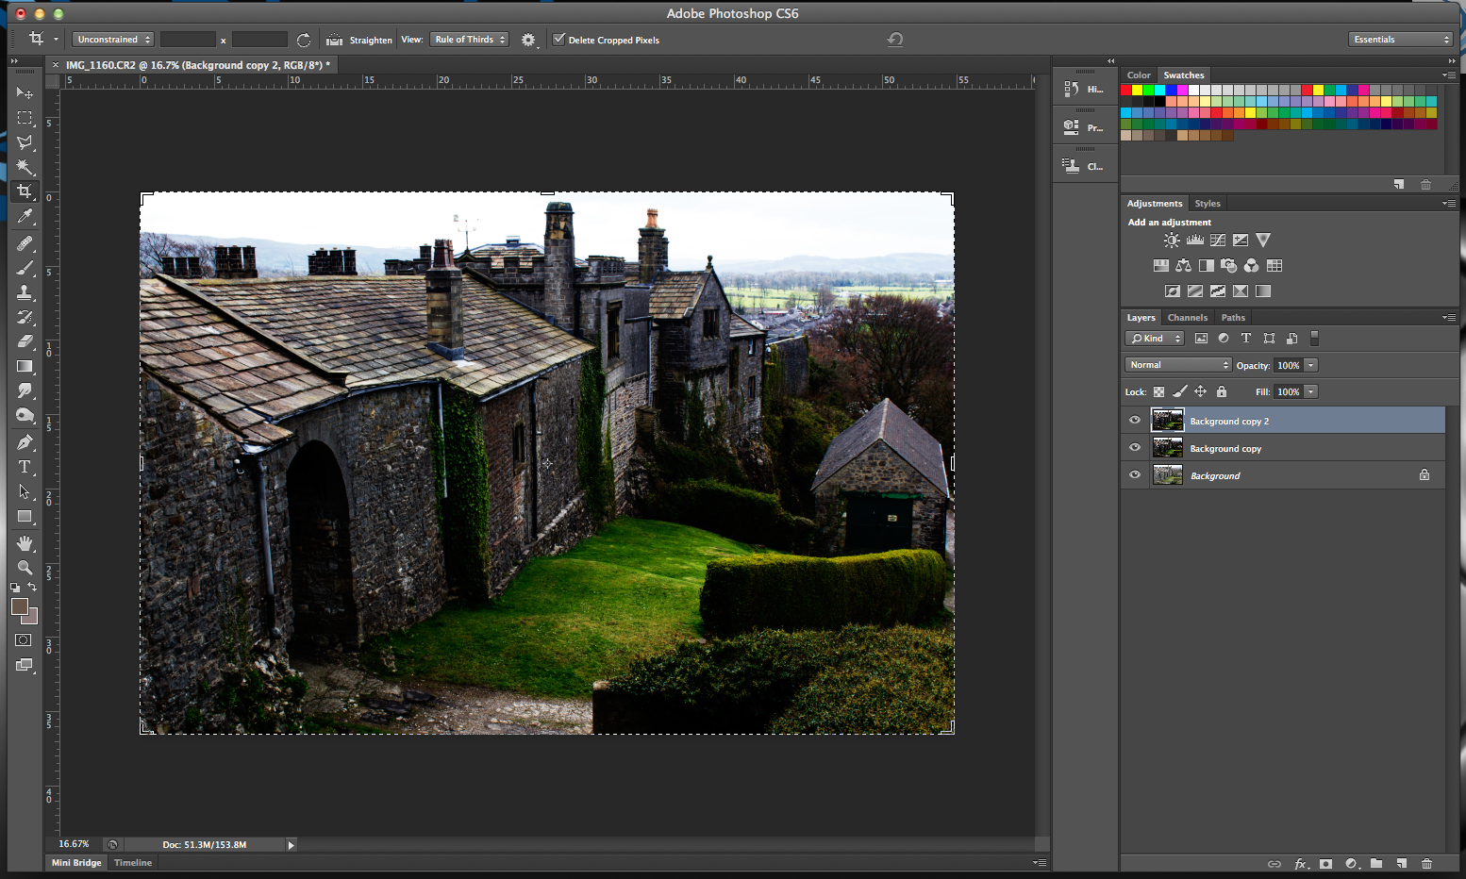Click the Background copy 2 layer thumbnail
This screenshot has width=1466, height=879.
1167,420
